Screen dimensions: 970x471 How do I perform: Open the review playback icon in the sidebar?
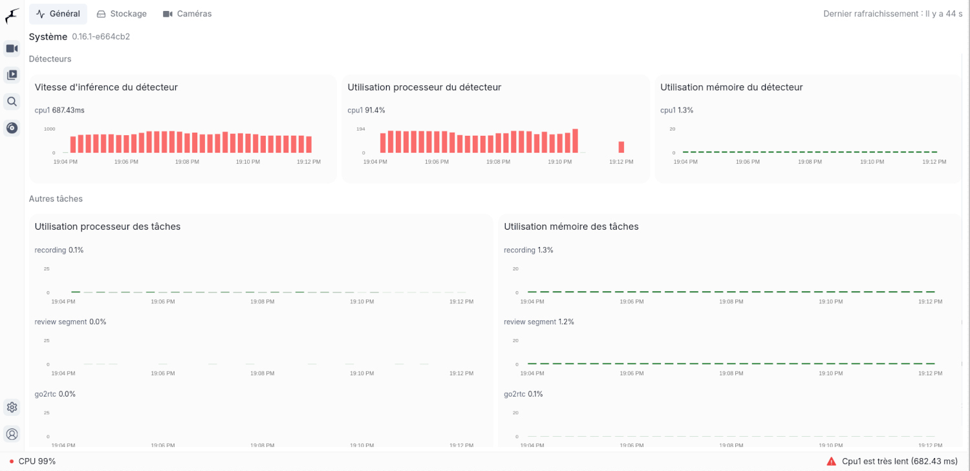click(12, 75)
